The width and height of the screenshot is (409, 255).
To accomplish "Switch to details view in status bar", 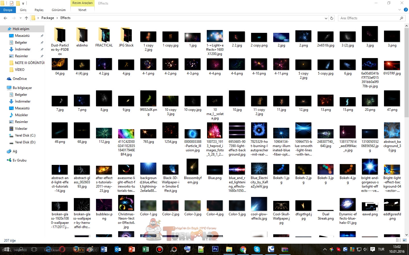I will pyautogui.click(x=398, y=240).
